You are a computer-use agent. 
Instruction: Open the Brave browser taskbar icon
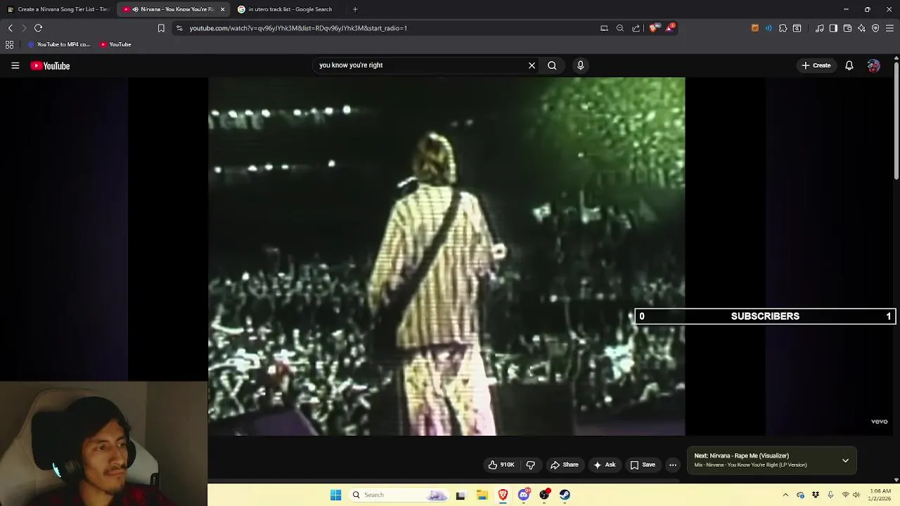503,495
